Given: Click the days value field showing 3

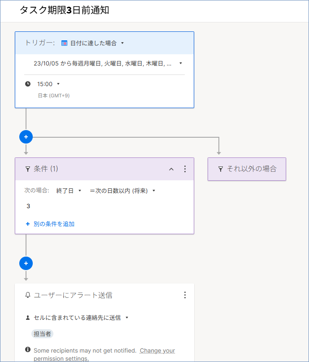Looking at the screenshot, I should [x=28, y=206].
